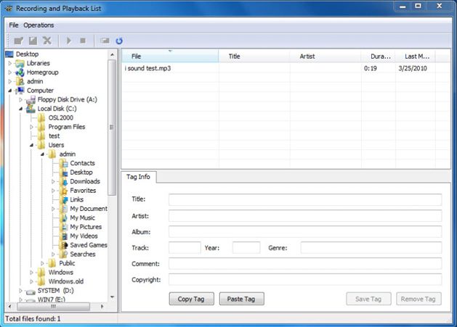Click the 3/25/2010 date cell
Screen dimensions: 457x327
[x=413, y=68]
